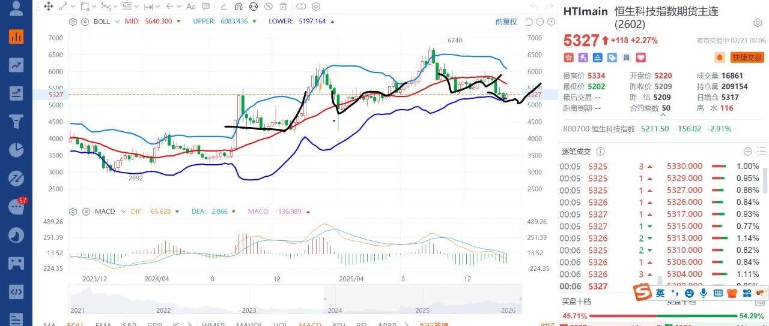769x326 pixels.
Task: Open the text annotation Aa tool
Action: (x=190, y=7)
